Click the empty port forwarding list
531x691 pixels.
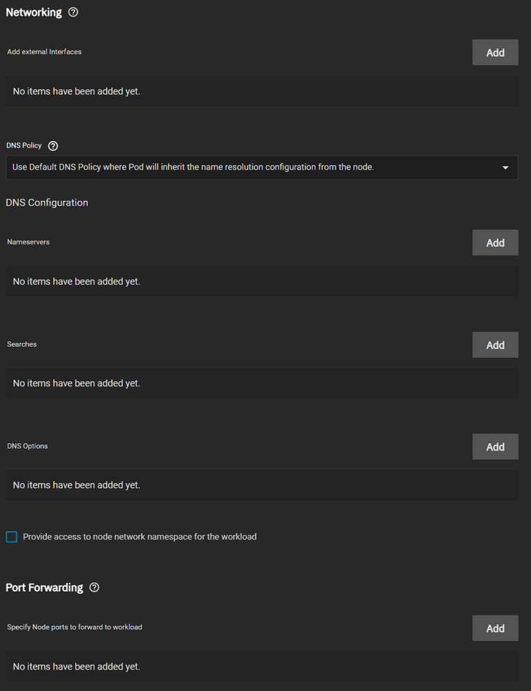[261, 667]
